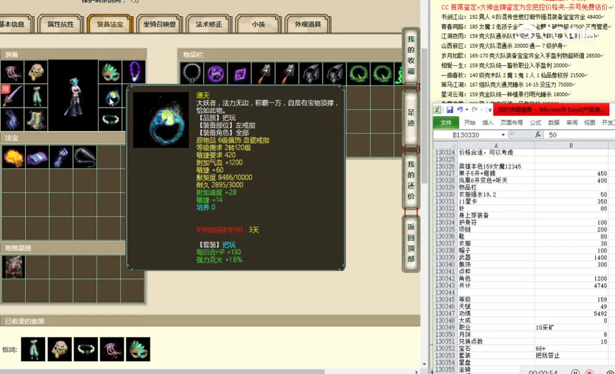Click the formula bar showing 50

pos(580,135)
